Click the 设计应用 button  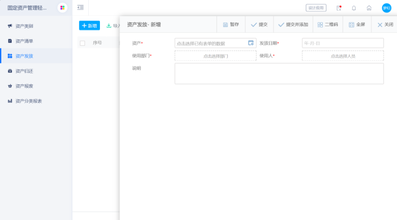(316, 8)
